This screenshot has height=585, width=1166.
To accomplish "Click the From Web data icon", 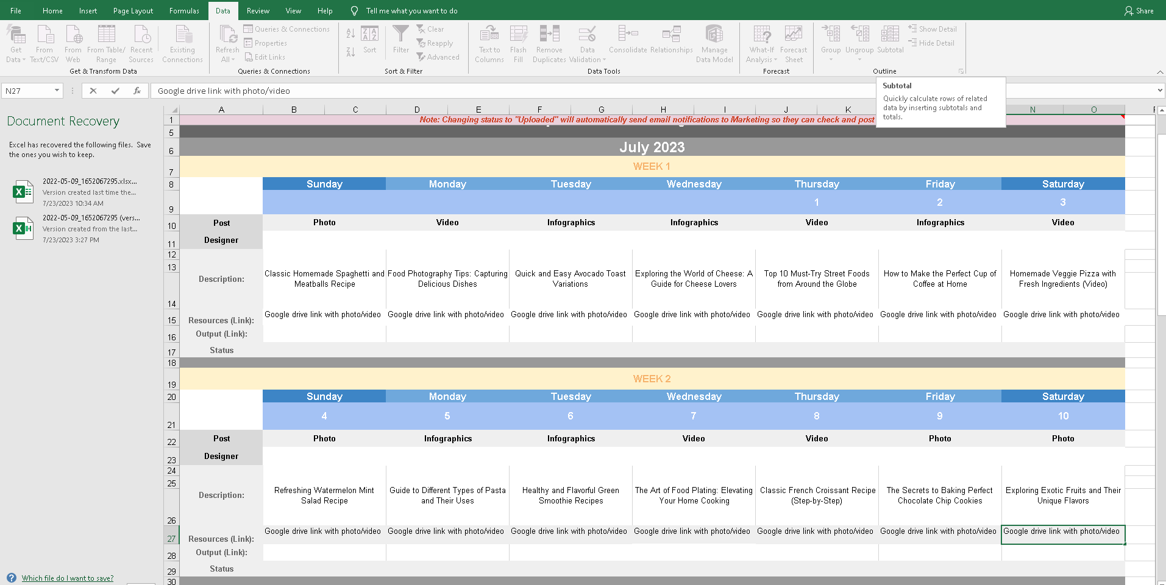I will point(73,44).
